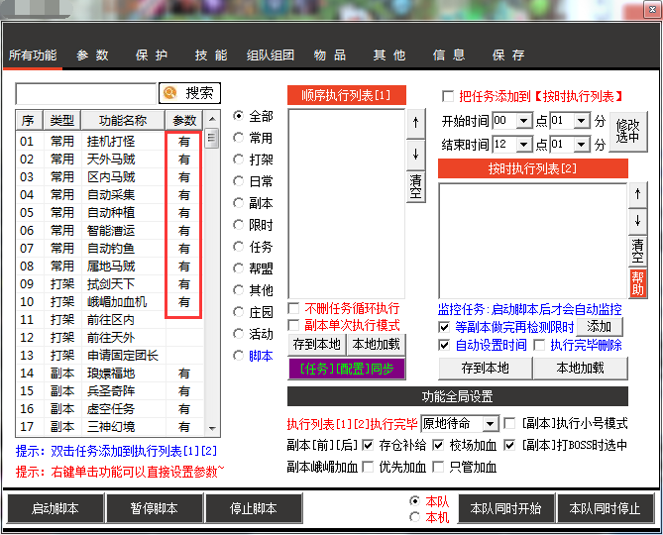Select the 挂机打怪 row in function list

pos(110,141)
